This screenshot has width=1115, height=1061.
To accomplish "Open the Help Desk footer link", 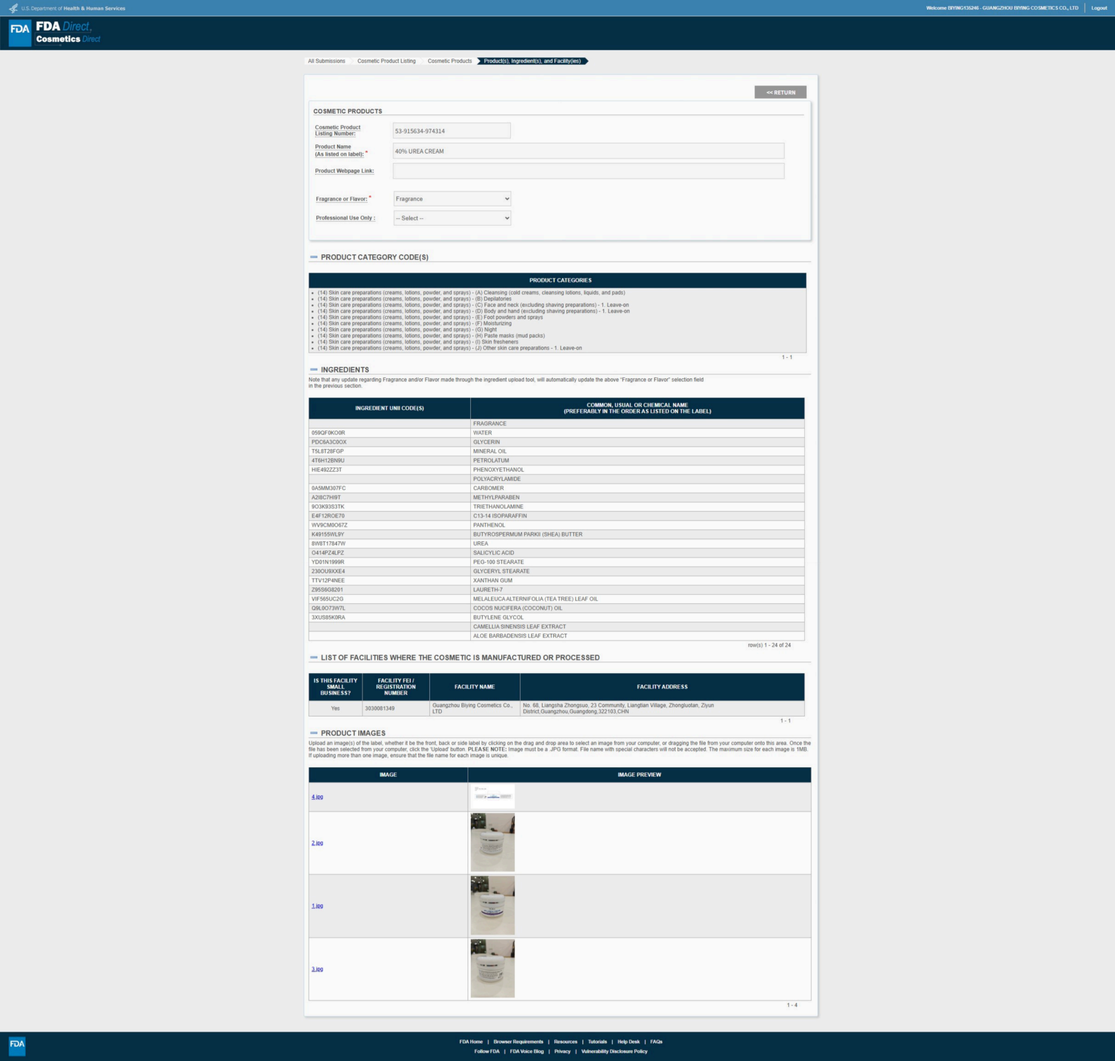I will [x=628, y=1041].
